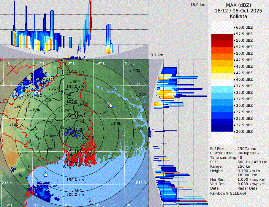
Task: Click the 250Z.max Pdf File value
Action: click(x=246, y=148)
